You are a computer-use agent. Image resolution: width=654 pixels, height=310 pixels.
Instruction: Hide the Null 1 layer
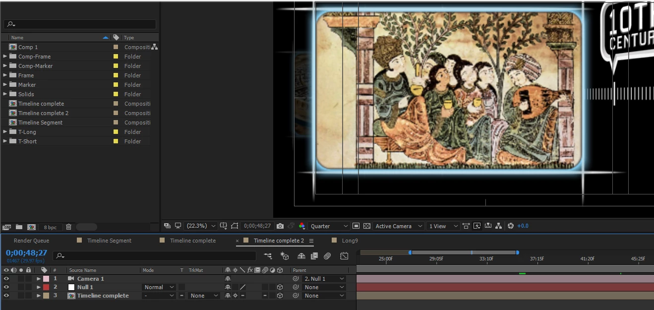pos(6,287)
